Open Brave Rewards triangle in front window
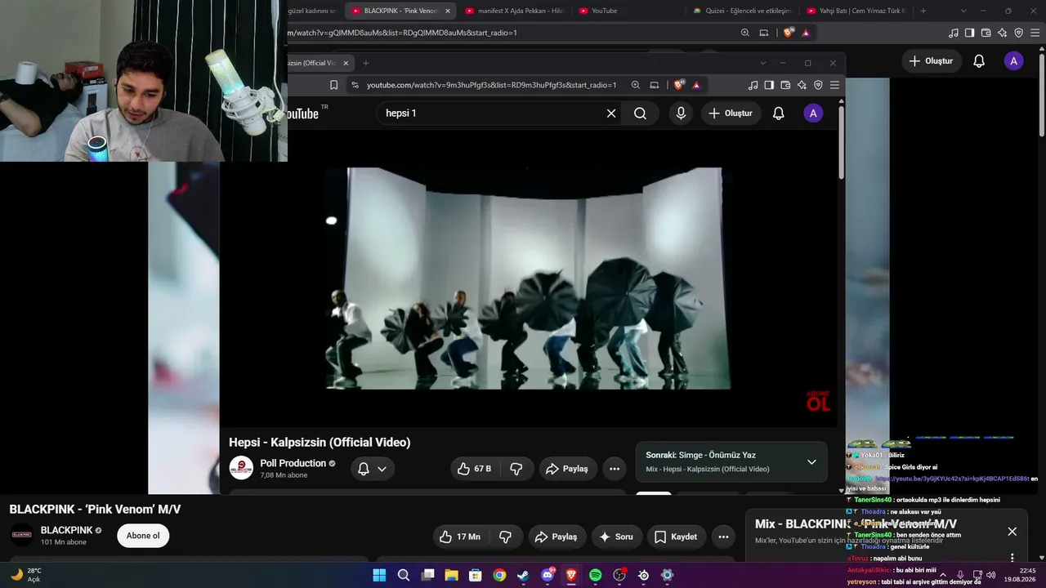The image size is (1046, 588). pyautogui.click(x=696, y=85)
